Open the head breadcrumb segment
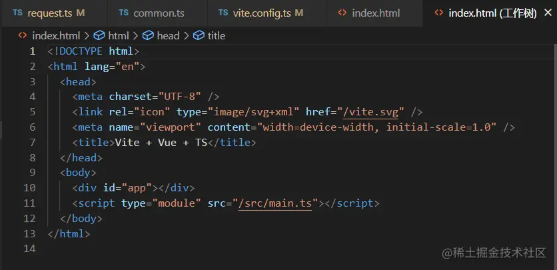Image resolution: width=557 pixels, height=270 pixels. tap(168, 35)
